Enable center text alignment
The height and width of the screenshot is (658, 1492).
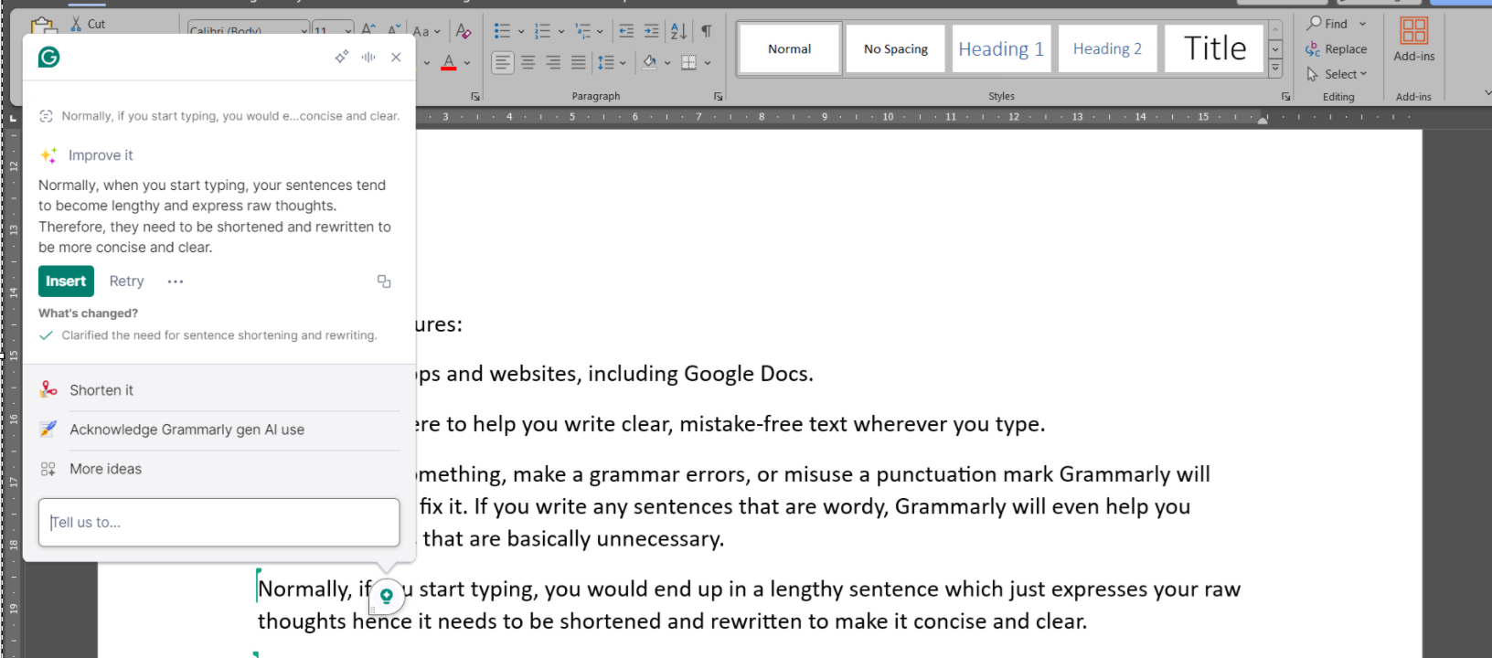528,62
